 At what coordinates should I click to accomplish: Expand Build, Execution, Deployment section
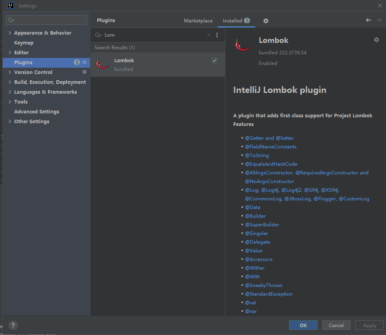pos(10,82)
